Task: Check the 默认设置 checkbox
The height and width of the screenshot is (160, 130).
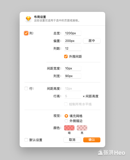Action: click(x=26, y=140)
